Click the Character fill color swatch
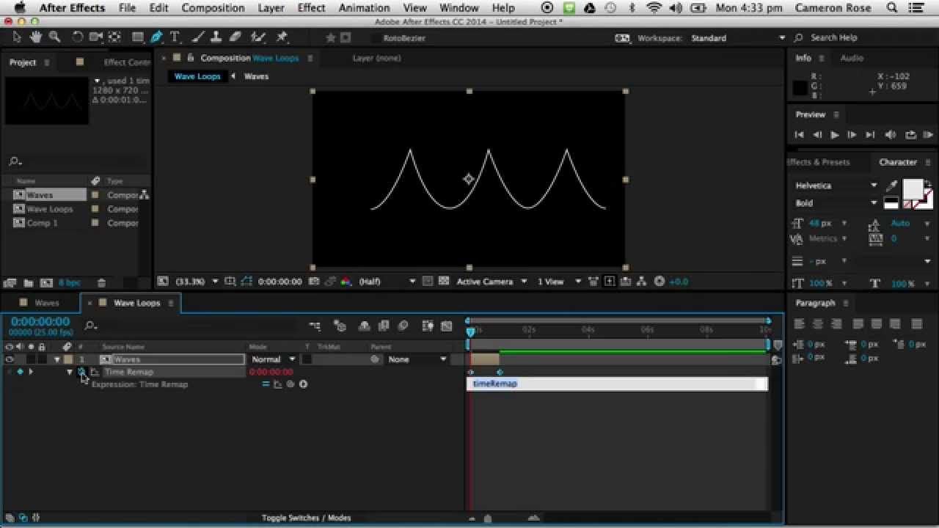The width and height of the screenshot is (939, 528). click(913, 190)
